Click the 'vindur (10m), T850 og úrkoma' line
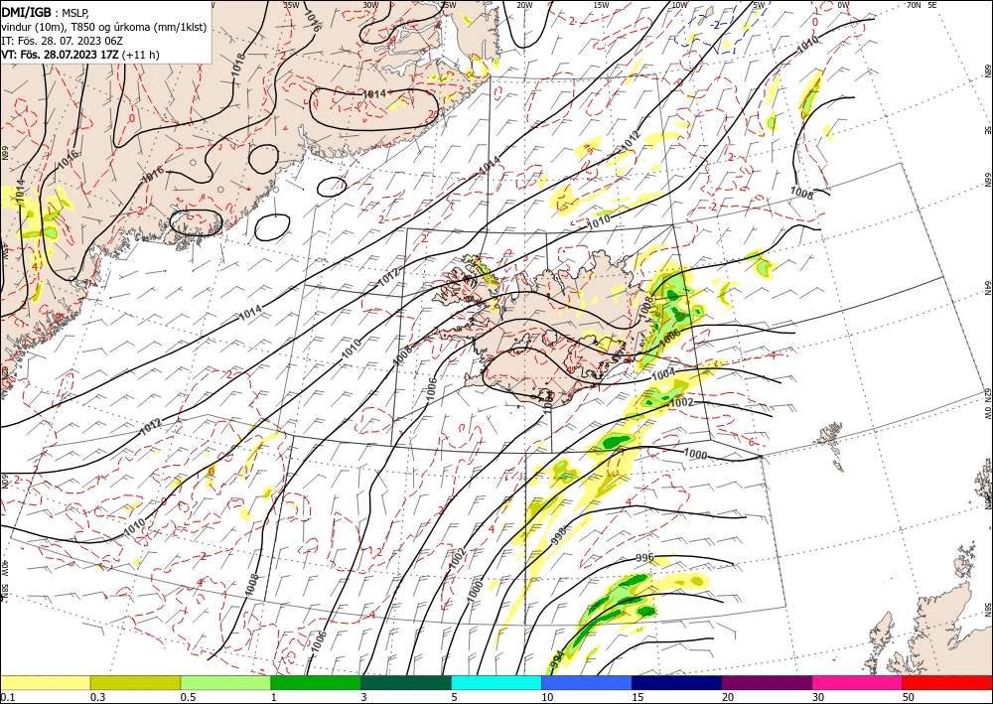Screen dimensions: 993x704 (103, 27)
